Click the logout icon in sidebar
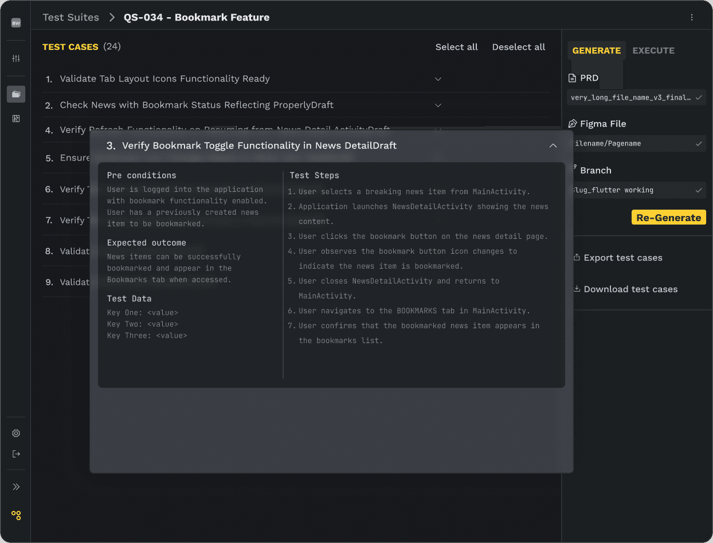Viewport: 713px width, 543px height. tap(16, 454)
